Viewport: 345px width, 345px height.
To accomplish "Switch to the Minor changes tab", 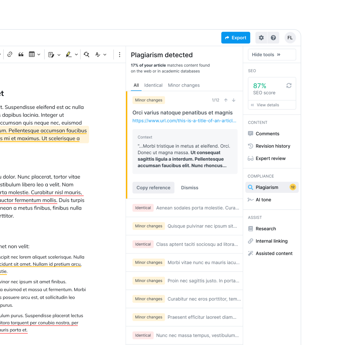I will click(x=184, y=85).
